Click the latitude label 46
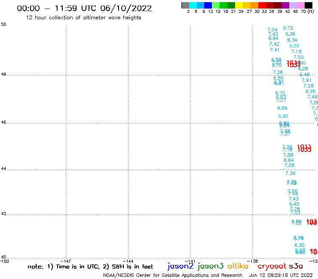 [3, 122]
